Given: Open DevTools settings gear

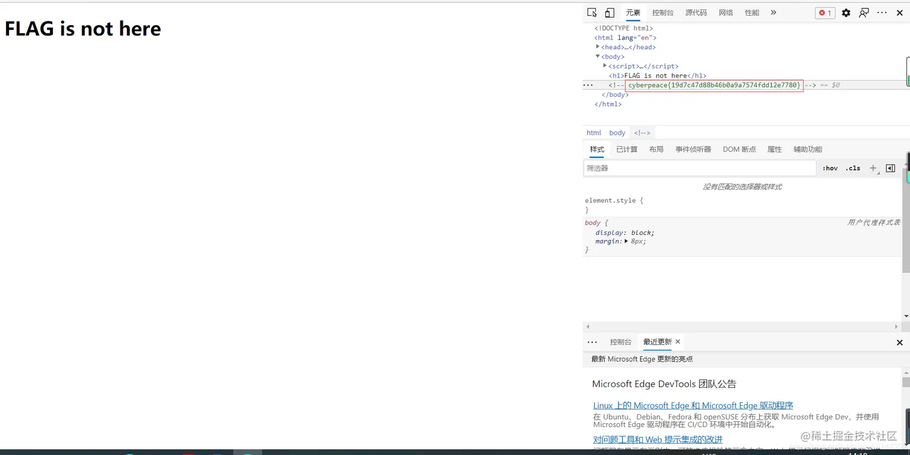Looking at the screenshot, I should click(x=846, y=13).
